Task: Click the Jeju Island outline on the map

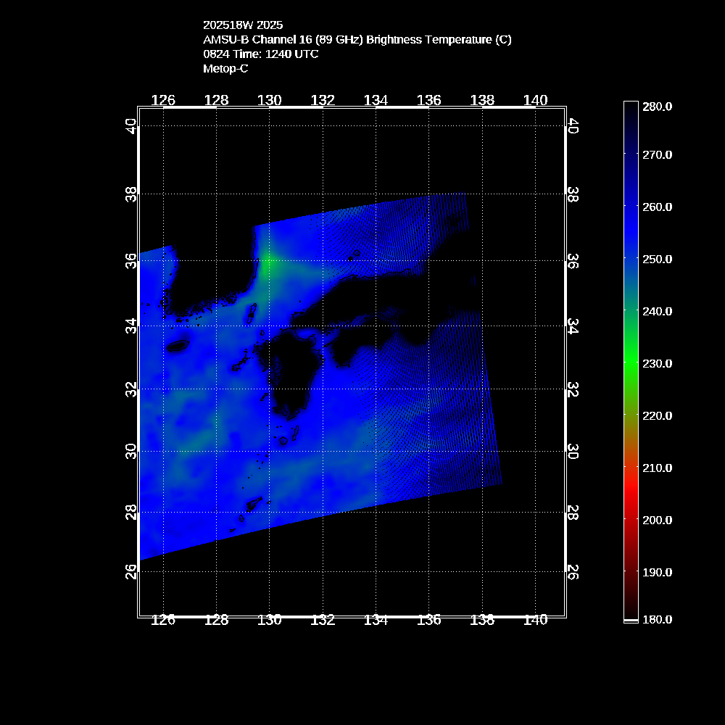Action: click(x=178, y=347)
